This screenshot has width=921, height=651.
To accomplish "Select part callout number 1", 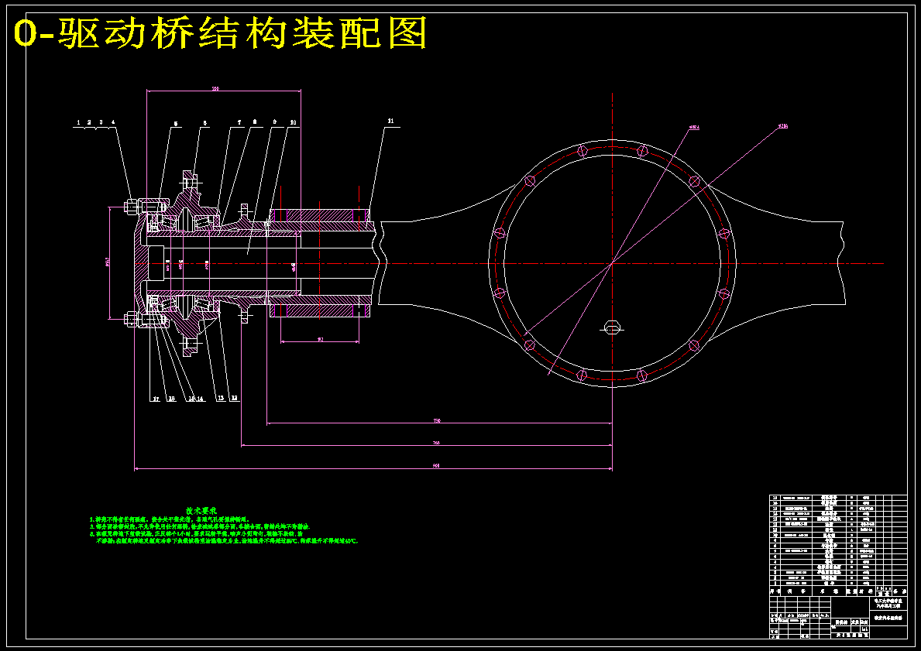I will [x=78, y=122].
